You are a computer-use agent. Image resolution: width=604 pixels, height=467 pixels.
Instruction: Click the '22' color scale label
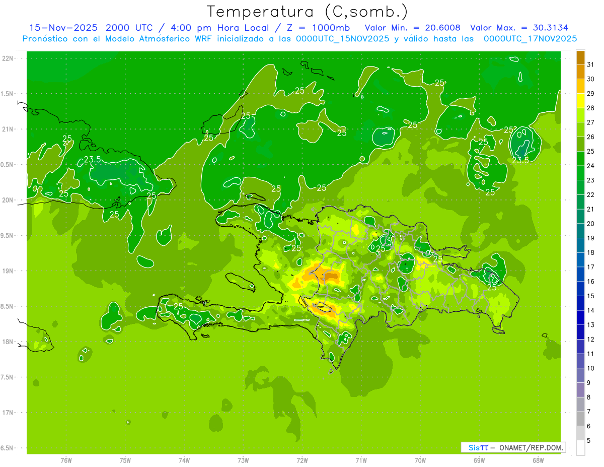(x=591, y=194)
